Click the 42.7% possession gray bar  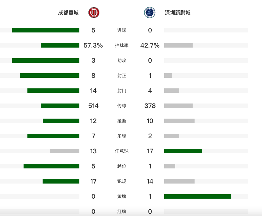[x=178, y=45]
